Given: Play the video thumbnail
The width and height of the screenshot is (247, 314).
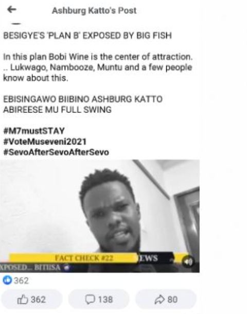Looking at the screenshot, I should click(x=100, y=216).
